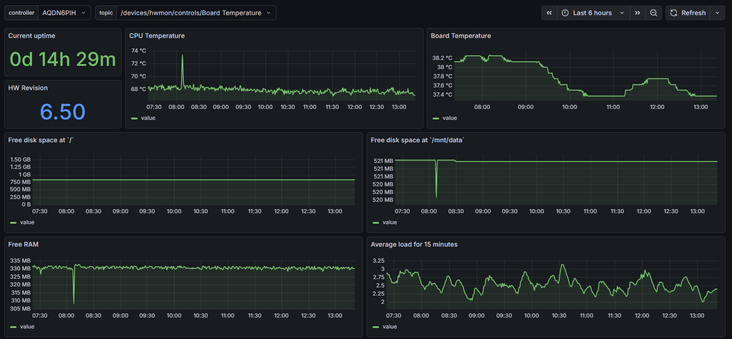This screenshot has width=732, height=339.
Task: Click the clock icon in time picker
Action: (565, 13)
